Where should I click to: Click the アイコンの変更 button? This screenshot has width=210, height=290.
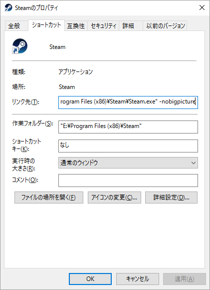coord(114,197)
